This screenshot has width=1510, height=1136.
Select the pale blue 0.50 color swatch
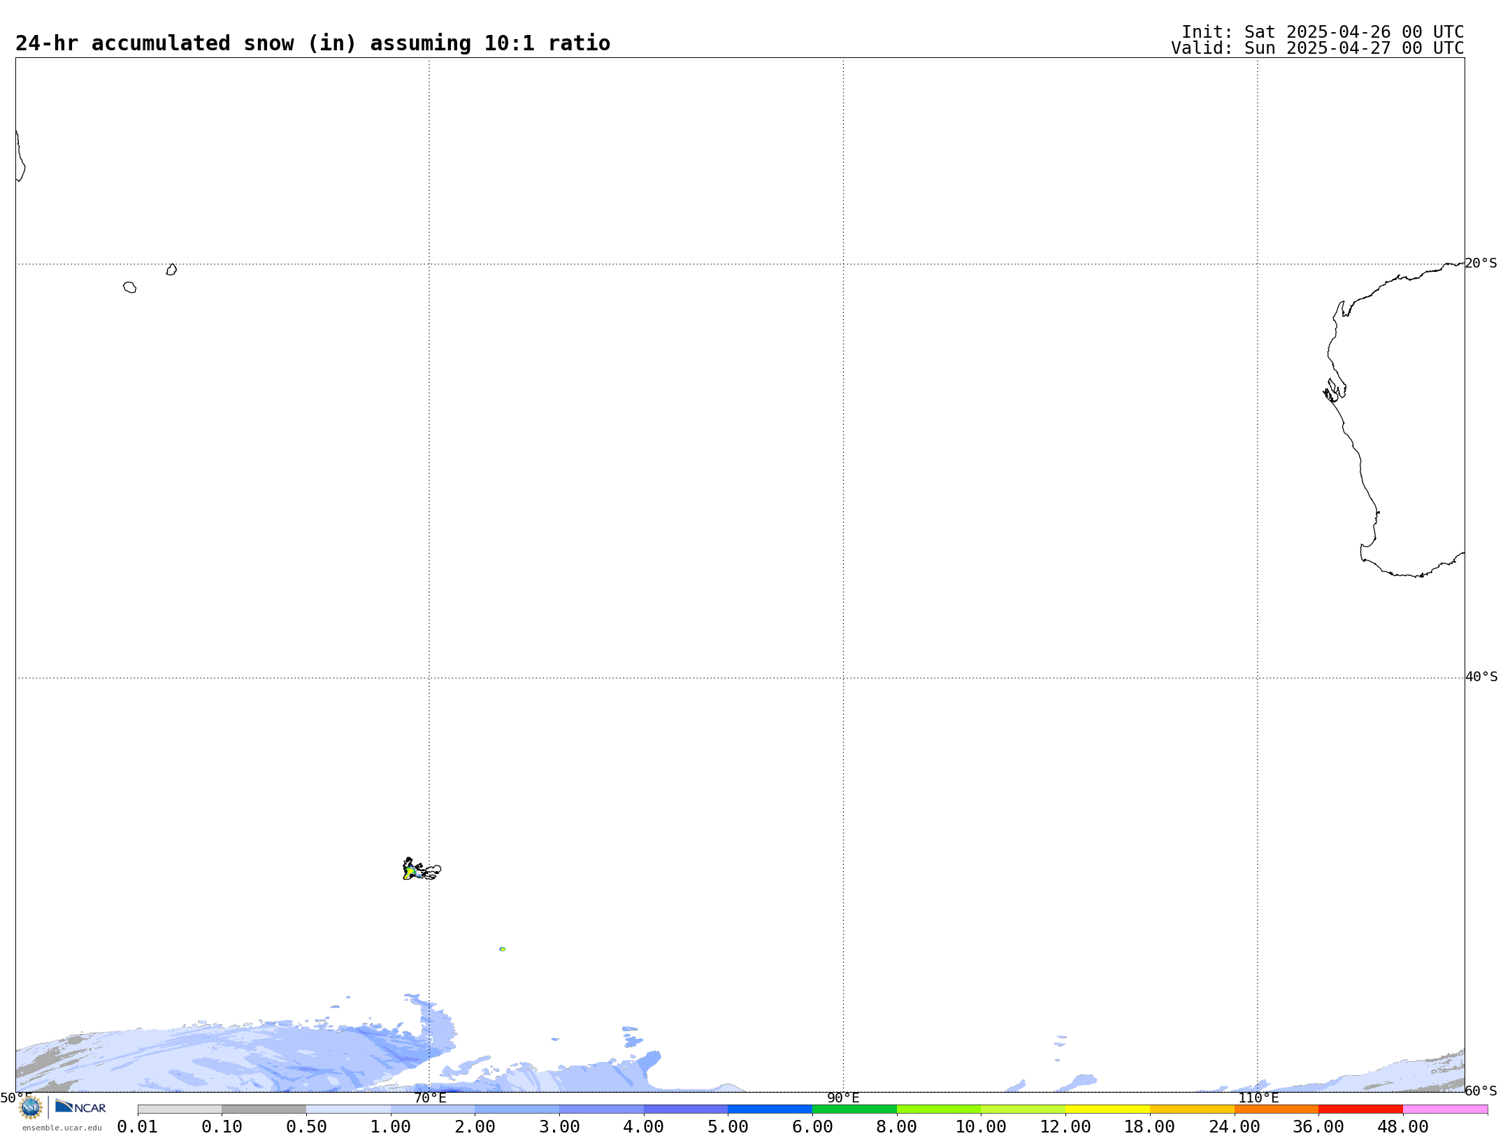[x=348, y=1109]
